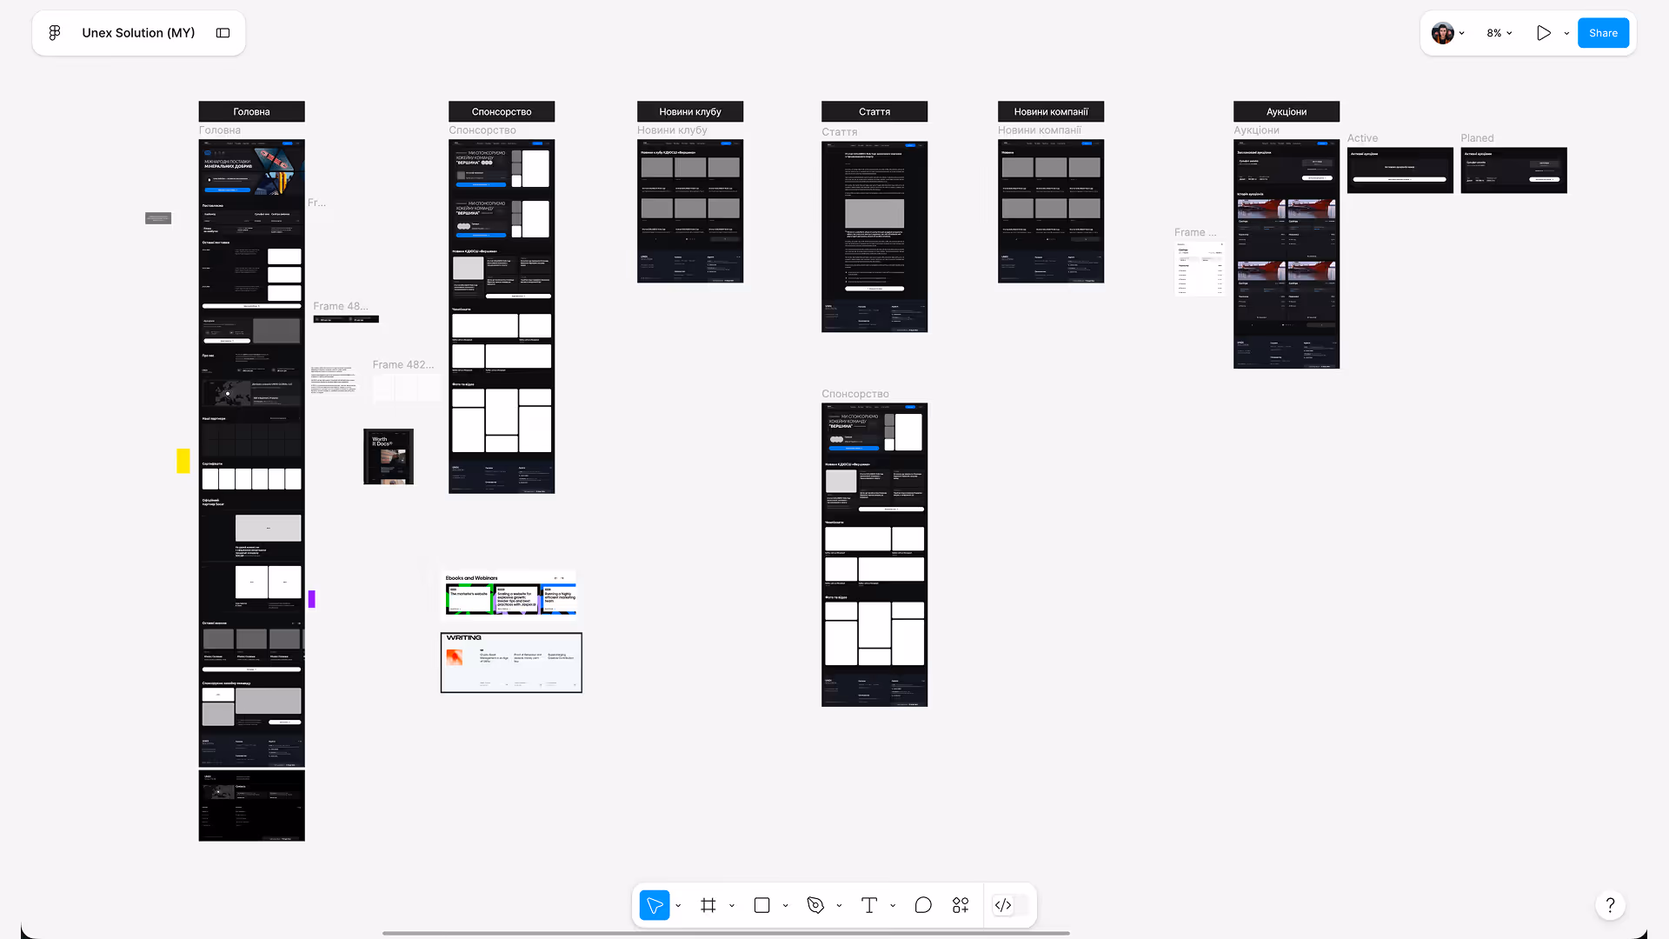
Task: Expand the user avatar dropdown arrow
Action: click(x=1462, y=33)
